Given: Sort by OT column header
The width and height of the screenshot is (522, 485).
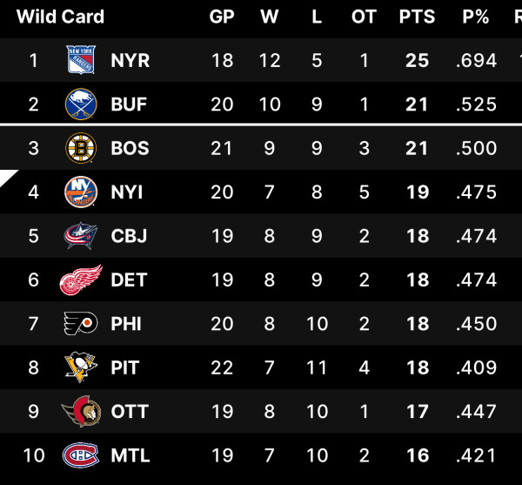Looking at the screenshot, I should click(x=363, y=17).
